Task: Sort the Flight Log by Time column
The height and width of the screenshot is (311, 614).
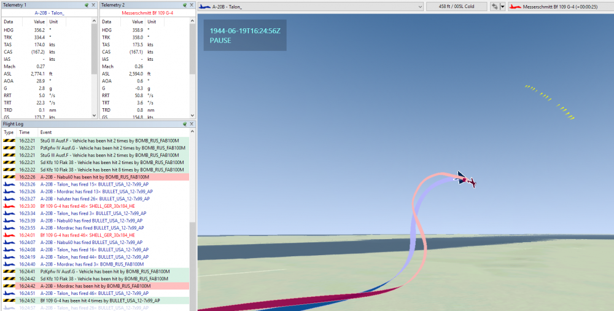Action: pyautogui.click(x=25, y=132)
